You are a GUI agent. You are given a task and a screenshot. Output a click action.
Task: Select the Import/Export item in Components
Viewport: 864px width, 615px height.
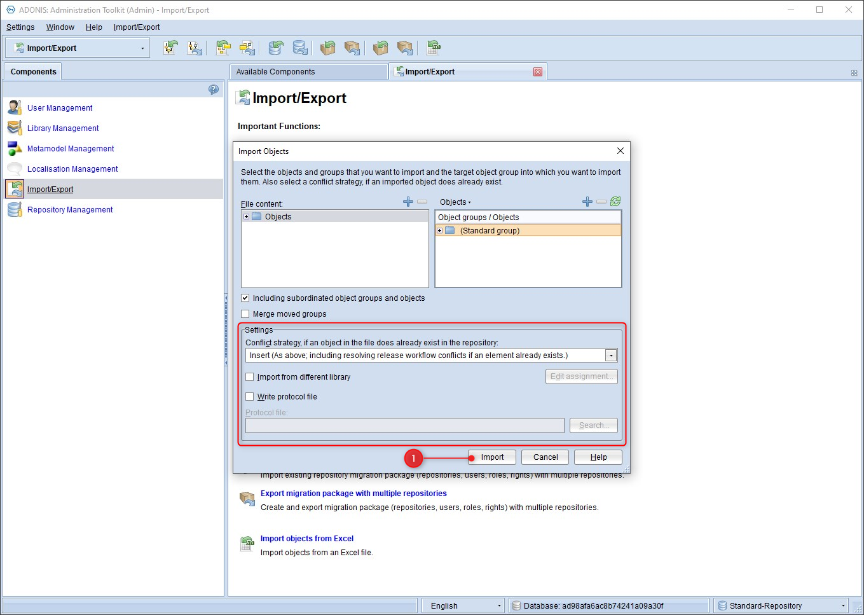(113, 189)
